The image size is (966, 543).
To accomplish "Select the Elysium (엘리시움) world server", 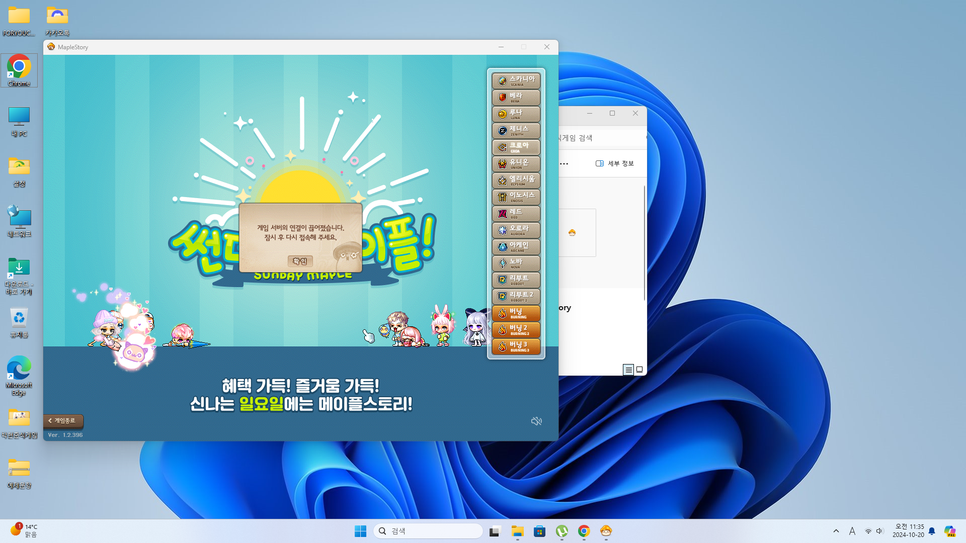I will click(516, 180).
